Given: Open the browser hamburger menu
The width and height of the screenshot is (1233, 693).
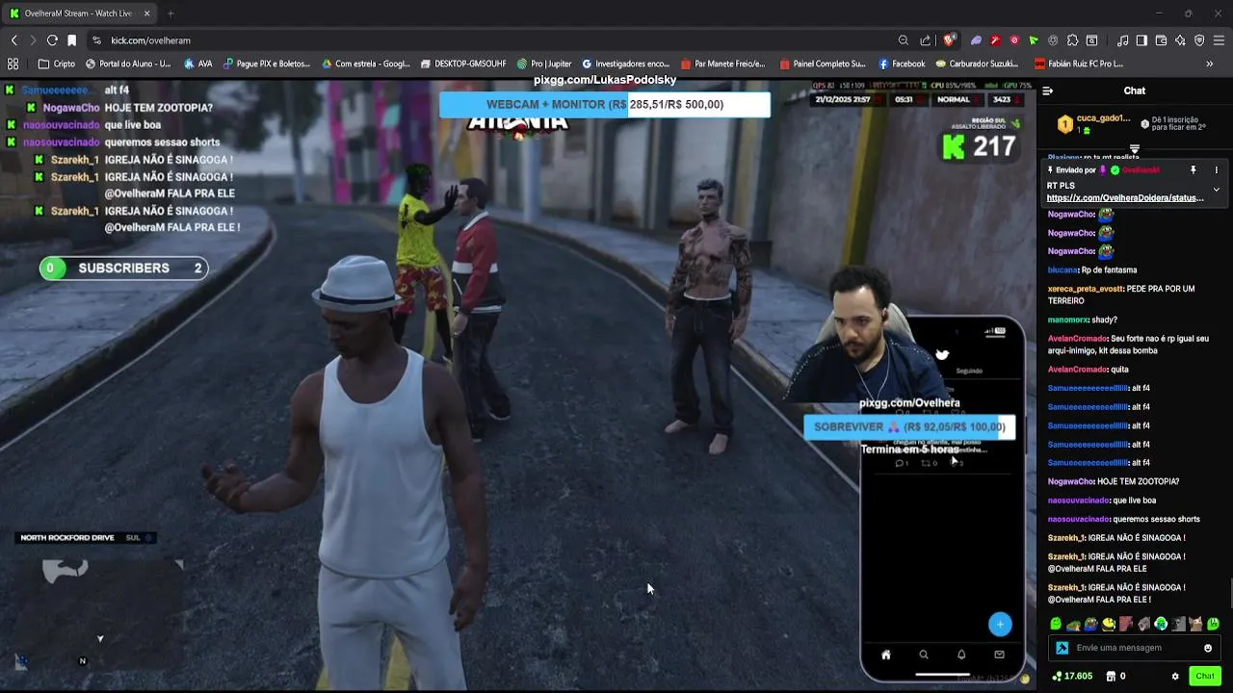Looking at the screenshot, I should (1219, 40).
